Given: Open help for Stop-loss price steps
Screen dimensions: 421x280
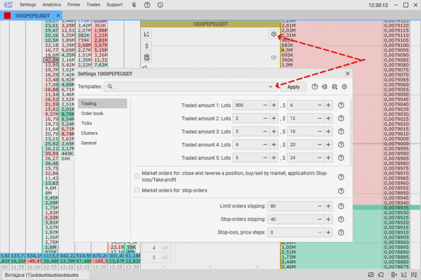Looking at the screenshot, I should coord(341,233).
